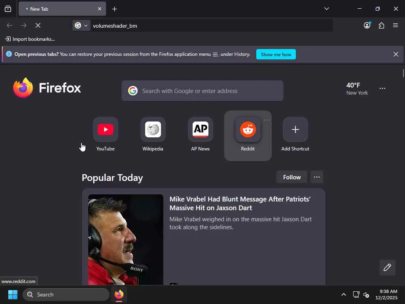Open the Windows Start menu

point(13,294)
